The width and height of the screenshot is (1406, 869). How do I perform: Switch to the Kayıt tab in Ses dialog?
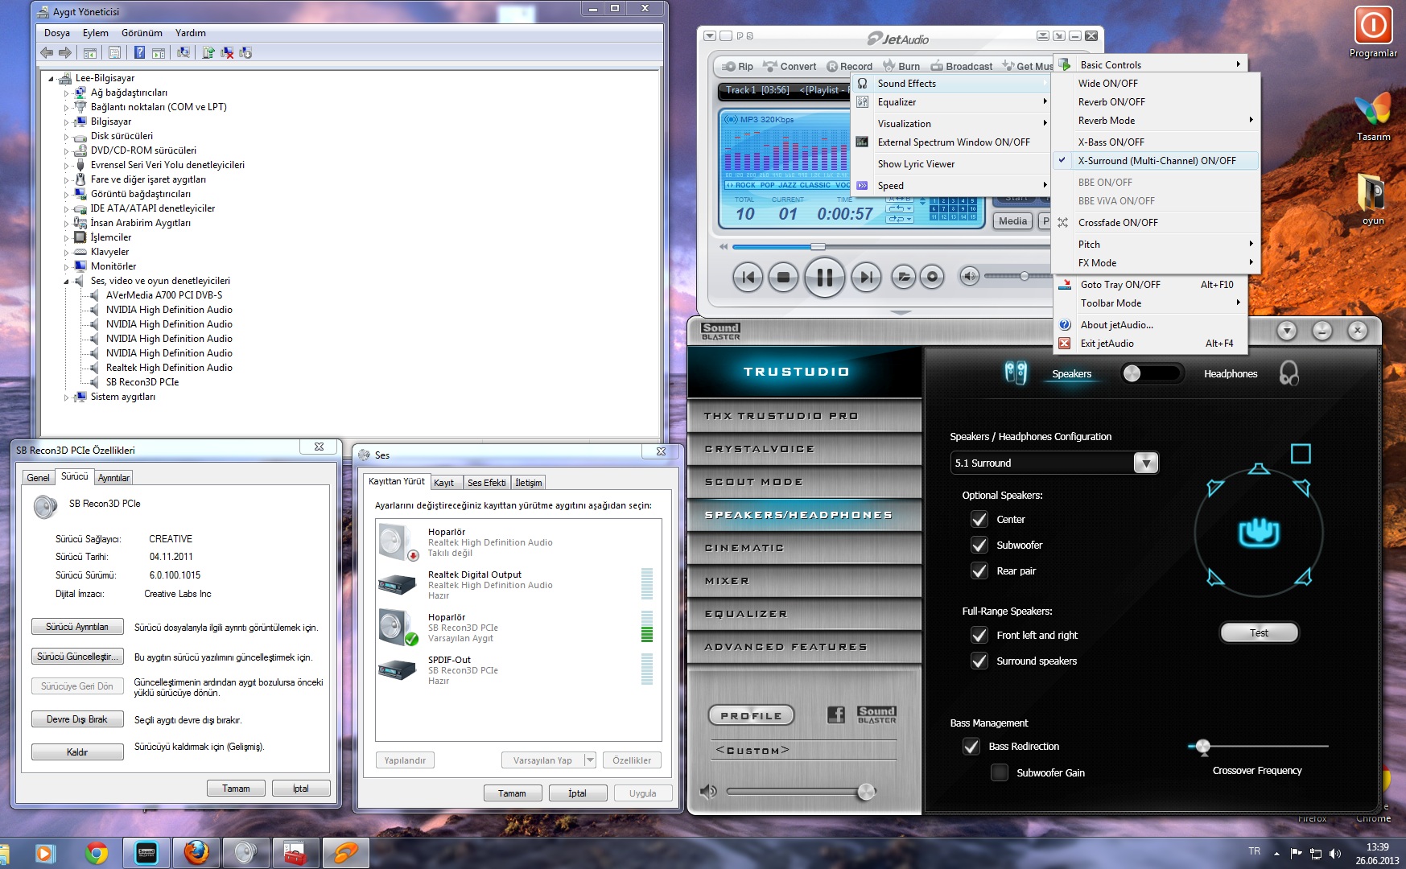pos(444,483)
